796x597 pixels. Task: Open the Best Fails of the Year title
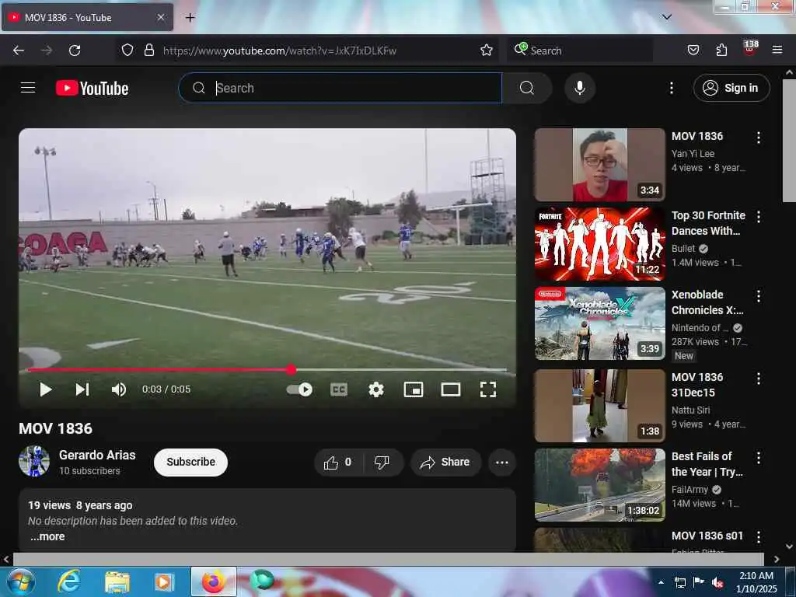pos(707,464)
